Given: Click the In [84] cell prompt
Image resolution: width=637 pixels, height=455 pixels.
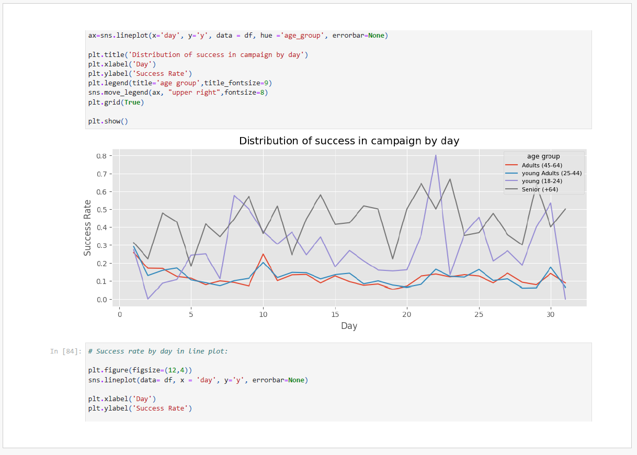Looking at the screenshot, I should (x=65, y=351).
